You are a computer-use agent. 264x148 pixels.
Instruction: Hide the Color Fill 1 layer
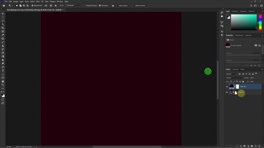click(x=227, y=87)
